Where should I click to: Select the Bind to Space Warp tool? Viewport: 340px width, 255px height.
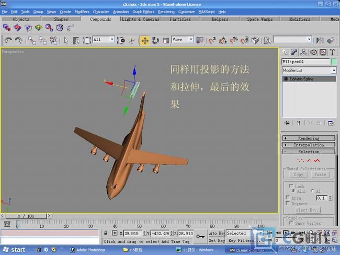(53, 41)
